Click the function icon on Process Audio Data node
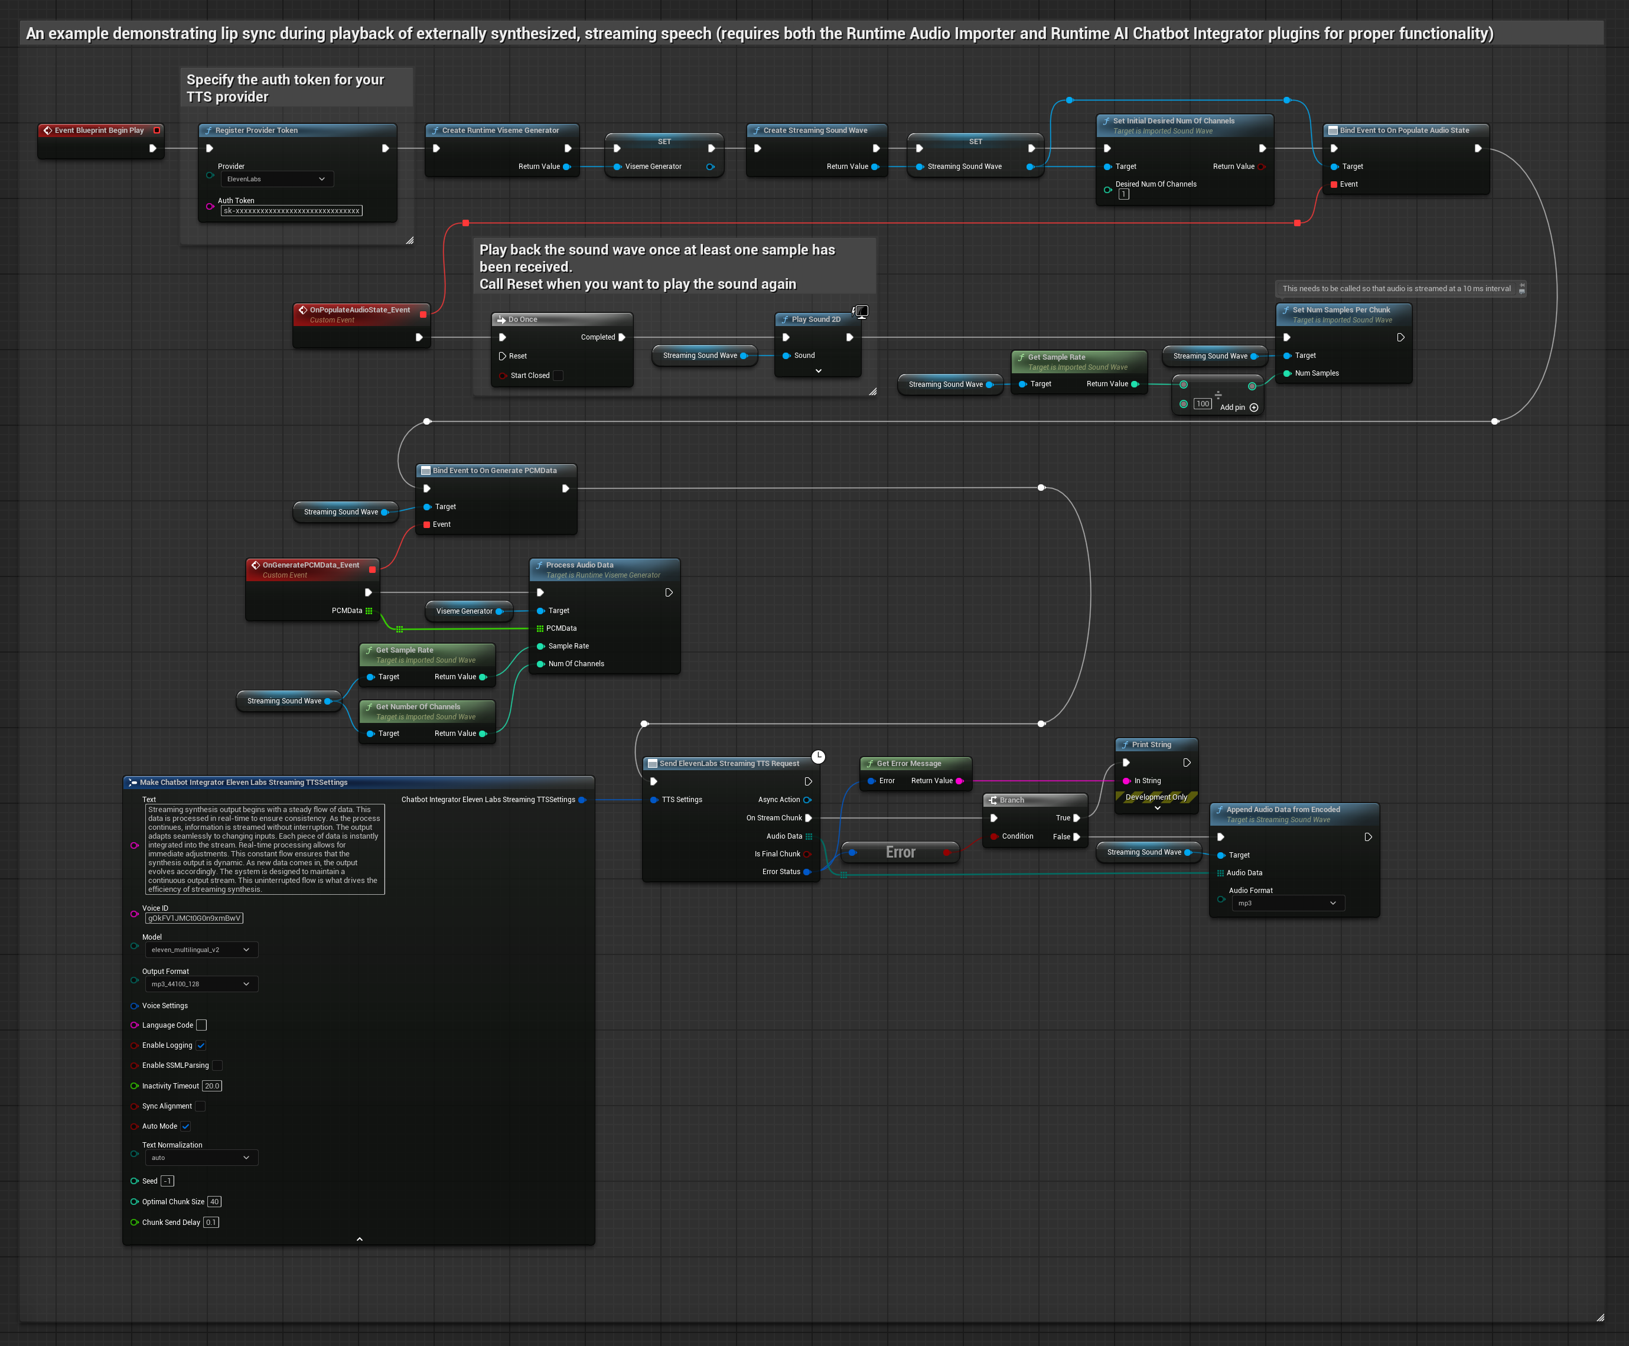Screen dimensions: 1629x1346 (540, 565)
